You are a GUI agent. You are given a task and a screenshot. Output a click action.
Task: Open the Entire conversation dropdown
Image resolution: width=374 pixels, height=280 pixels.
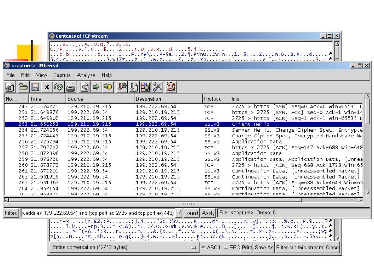point(124,248)
